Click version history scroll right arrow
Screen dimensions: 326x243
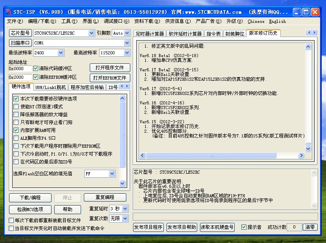[301, 155]
